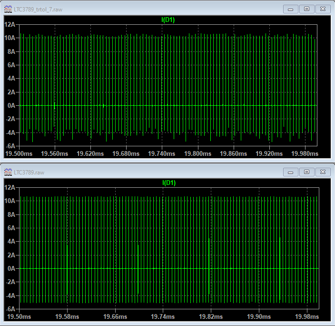Select the I(D1) trace label in bottom plot
Image resolution: width=335 pixels, height=326 pixels.
pyautogui.click(x=169, y=183)
